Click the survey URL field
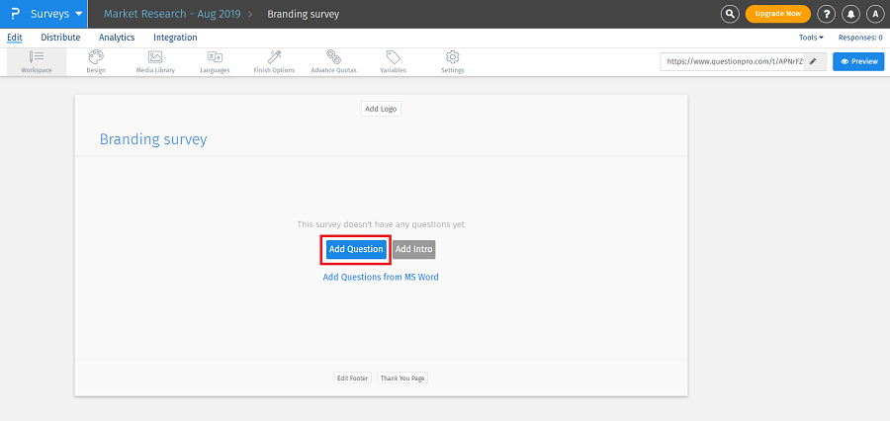This screenshot has height=421, width=890. 734,61
